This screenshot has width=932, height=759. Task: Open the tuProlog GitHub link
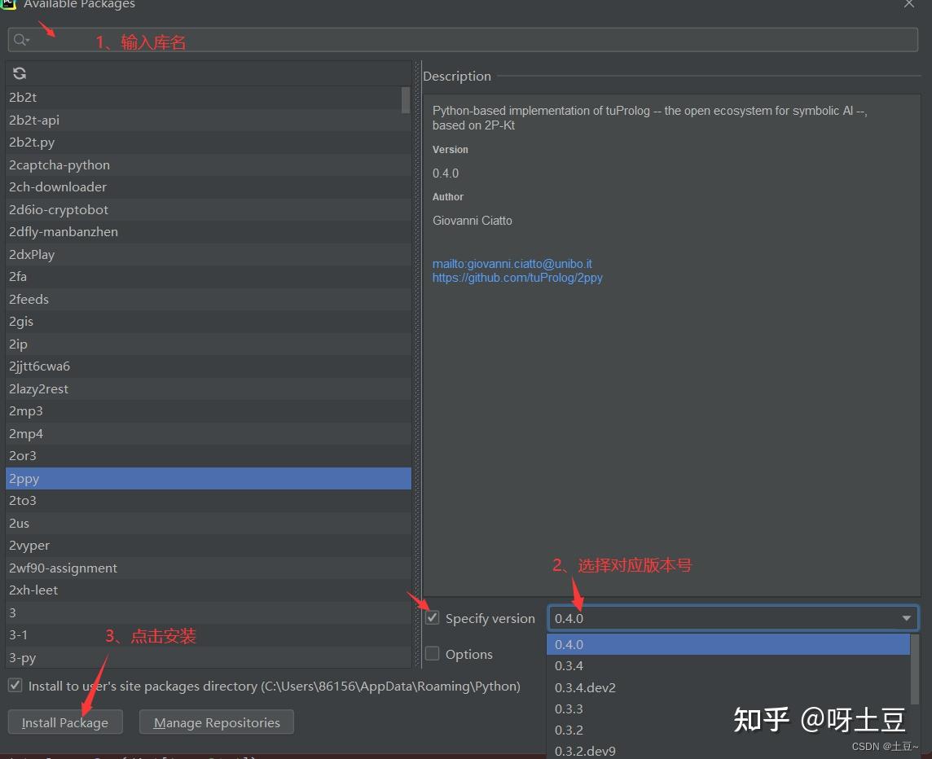click(517, 277)
